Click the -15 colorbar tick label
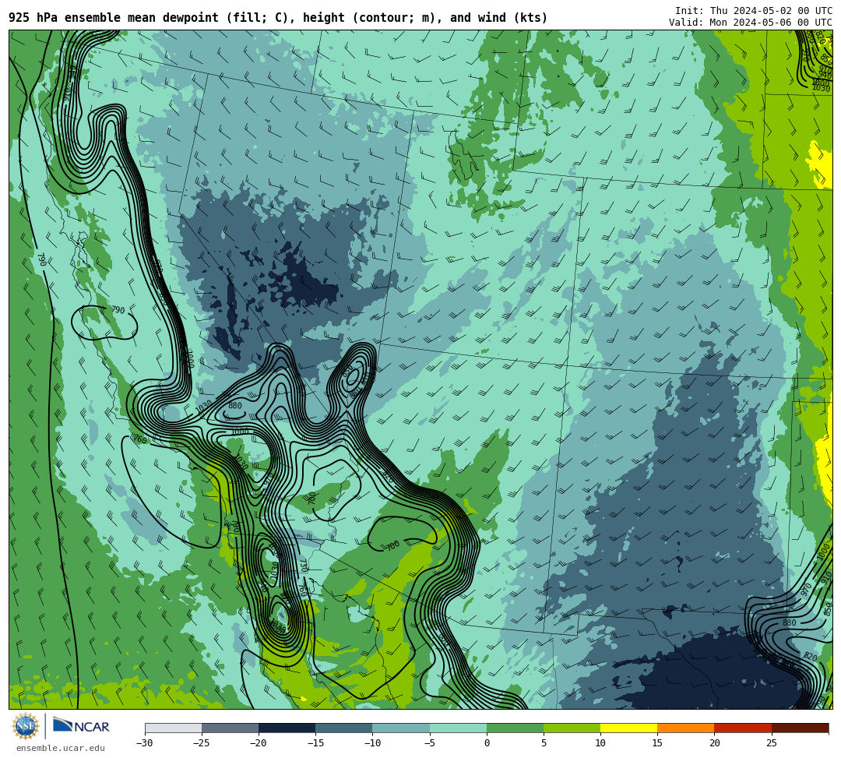 click(x=315, y=743)
